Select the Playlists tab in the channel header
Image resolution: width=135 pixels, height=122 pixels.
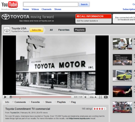pyautogui.click(x=80, y=30)
